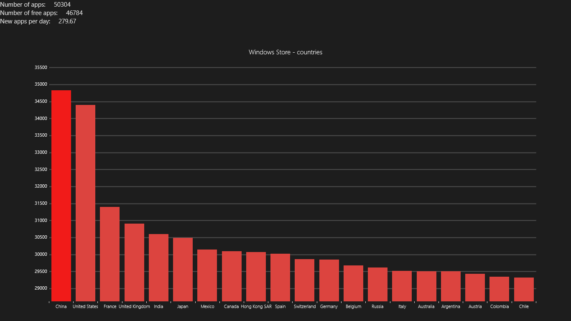
Task: Click the Belgium axis label
Action: 353,306
